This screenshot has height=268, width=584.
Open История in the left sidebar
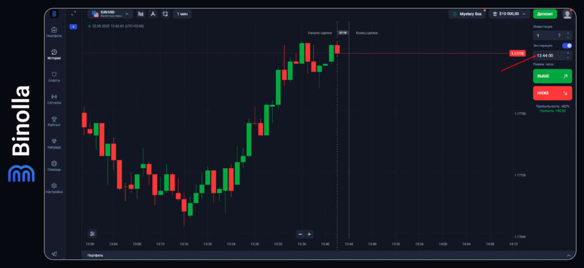(x=54, y=54)
